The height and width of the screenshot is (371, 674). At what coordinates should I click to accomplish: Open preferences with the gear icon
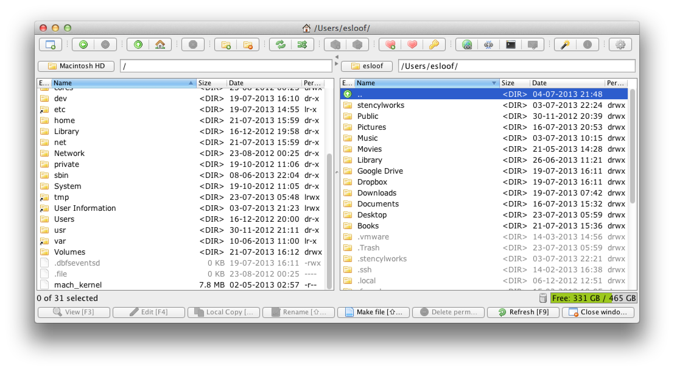coord(620,45)
